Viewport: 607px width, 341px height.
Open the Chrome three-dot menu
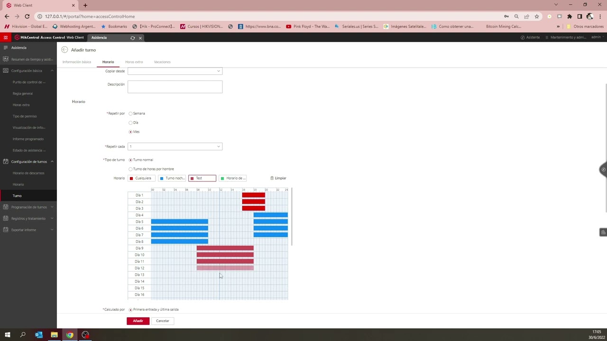[x=600, y=17]
